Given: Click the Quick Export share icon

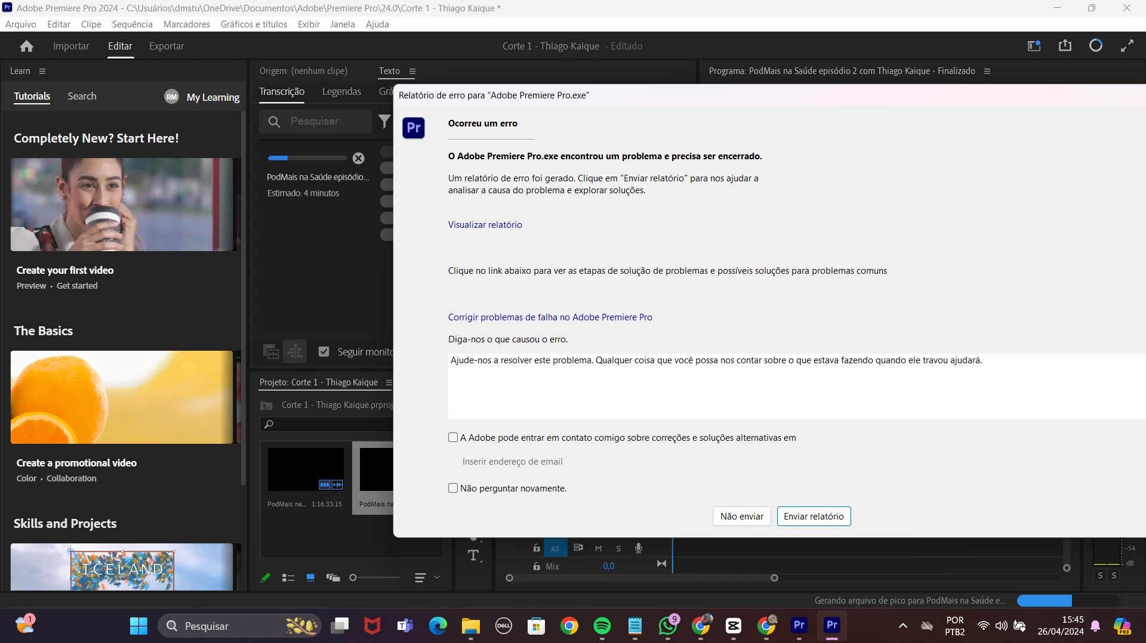Looking at the screenshot, I should click(1065, 46).
